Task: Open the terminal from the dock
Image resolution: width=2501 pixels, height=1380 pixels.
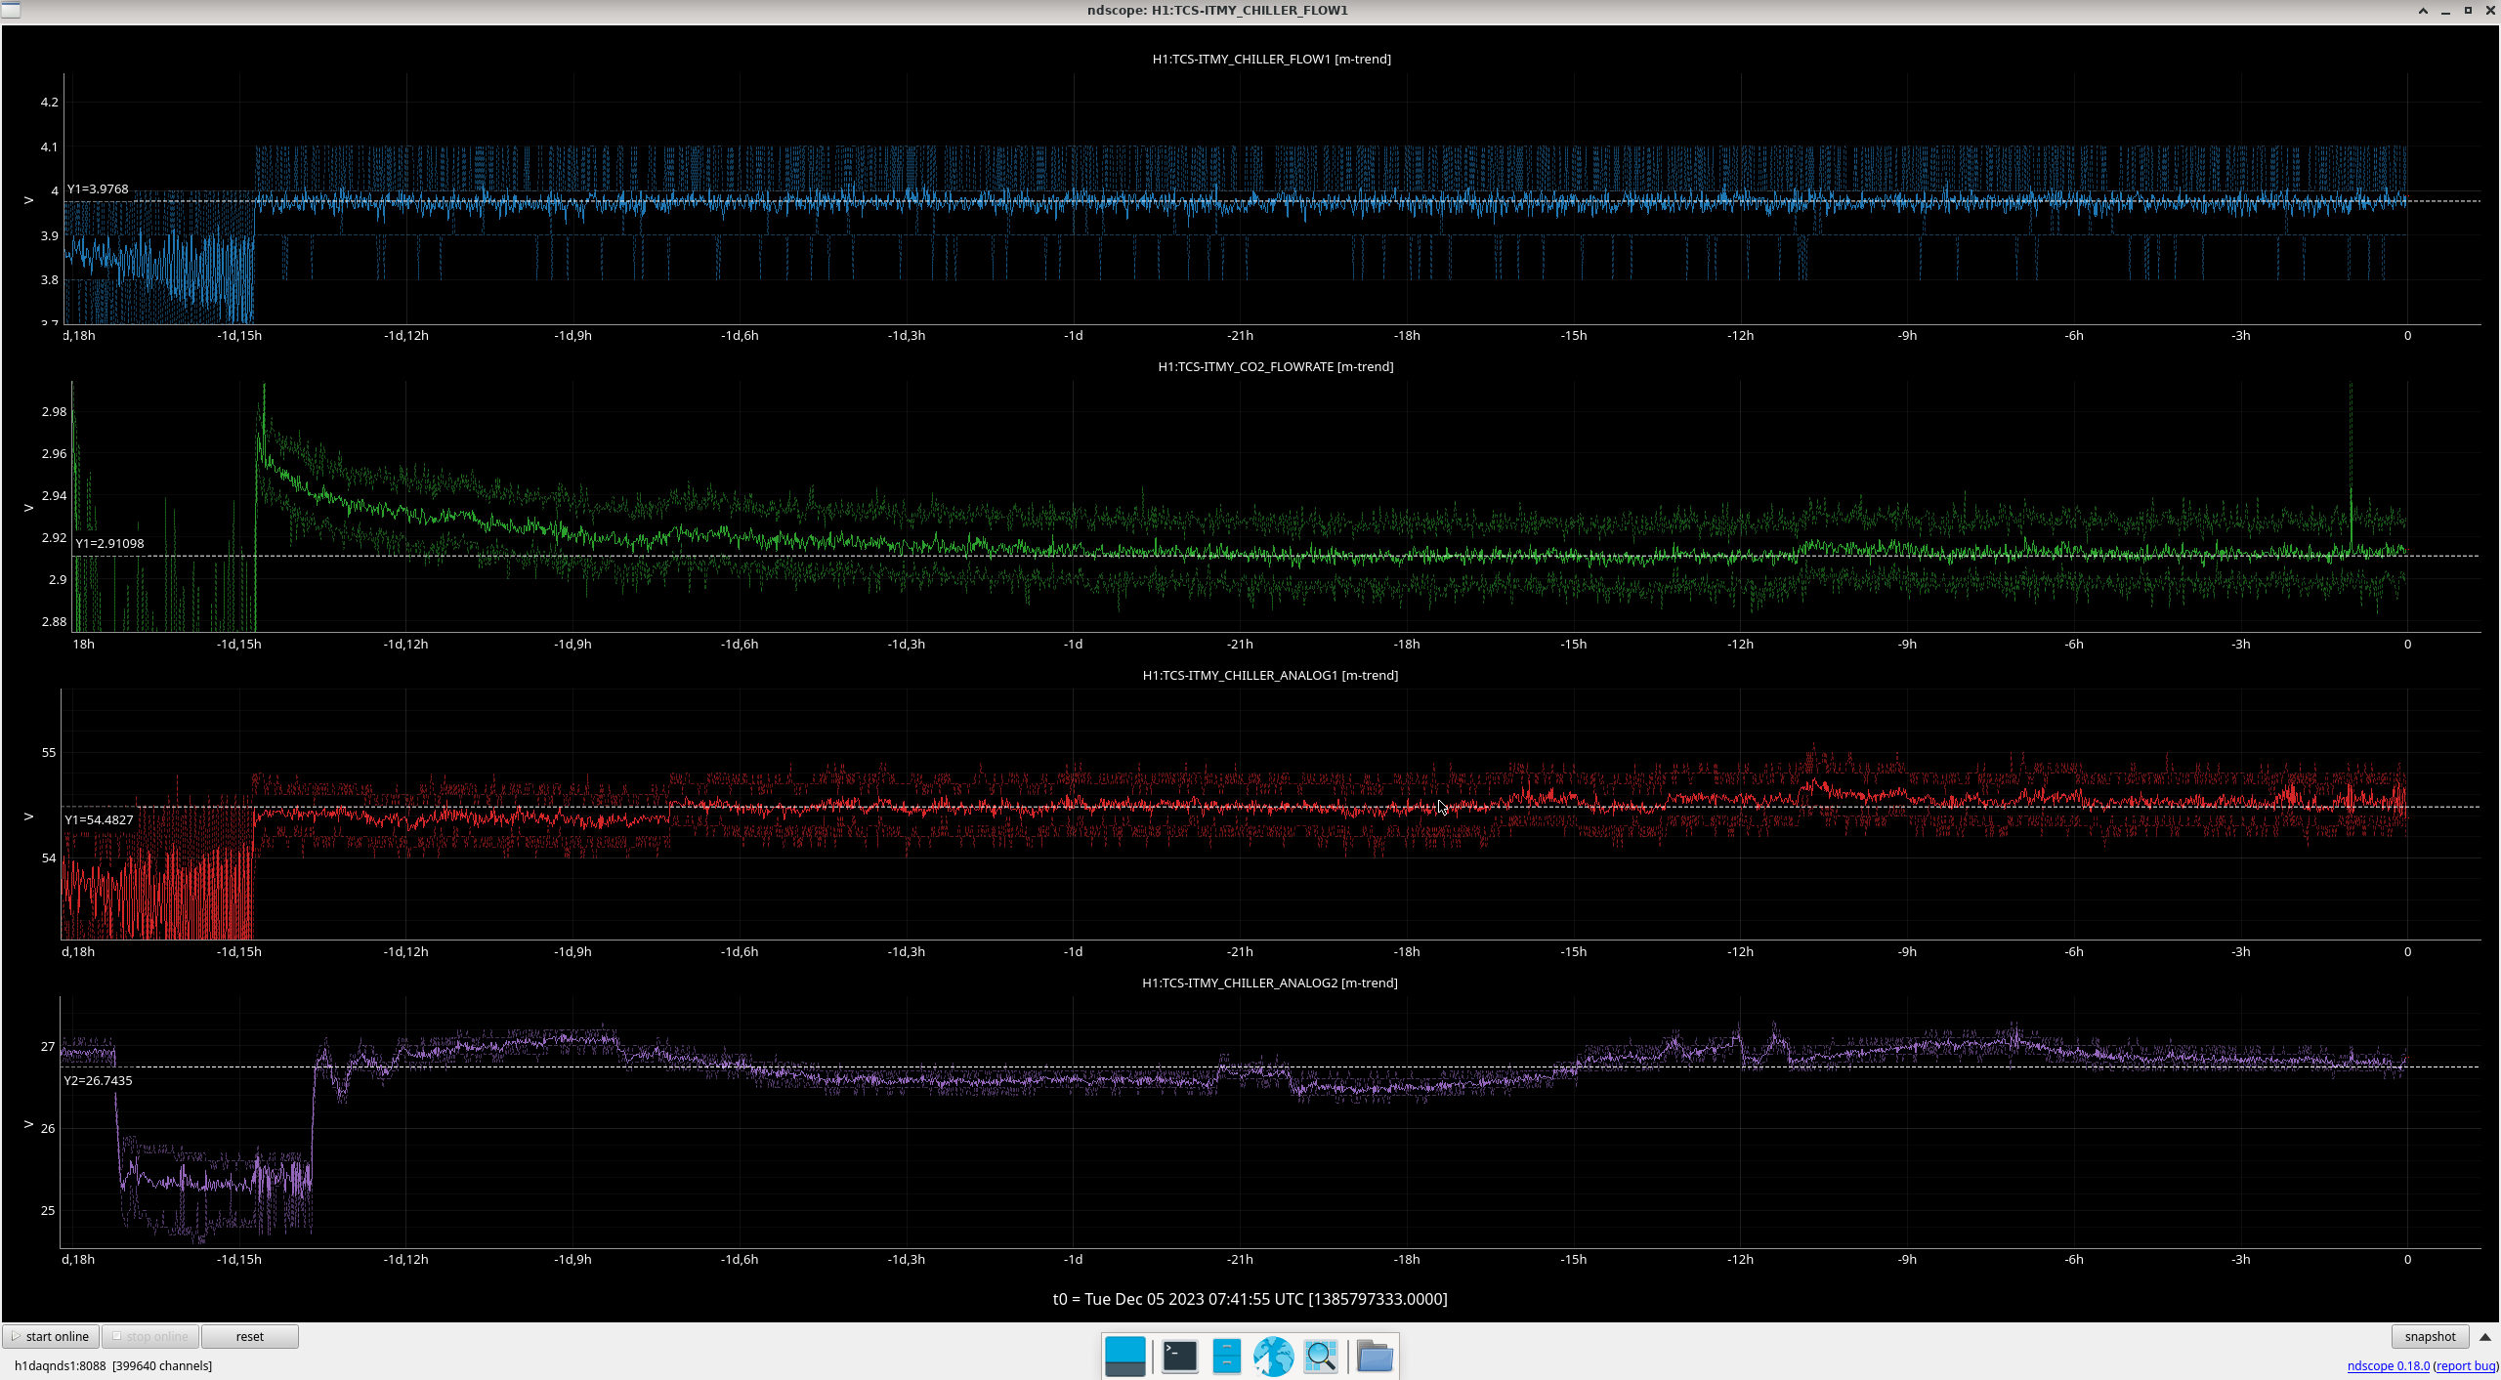Action: tap(1179, 1356)
